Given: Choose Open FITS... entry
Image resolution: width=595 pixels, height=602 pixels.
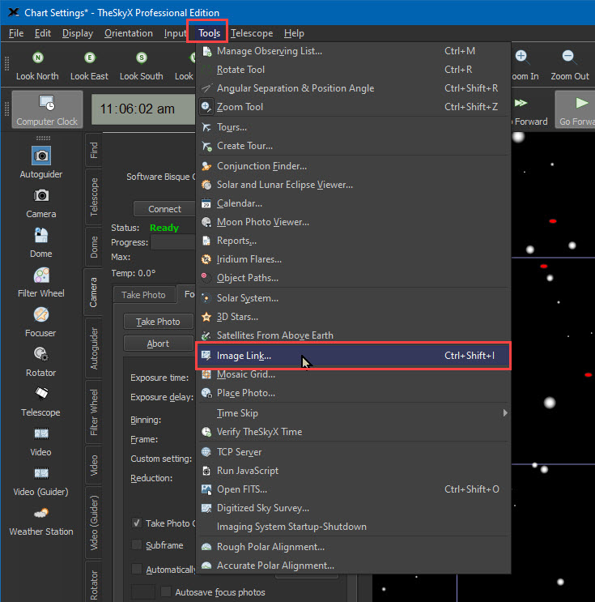Looking at the screenshot, I should coord(353,489).
